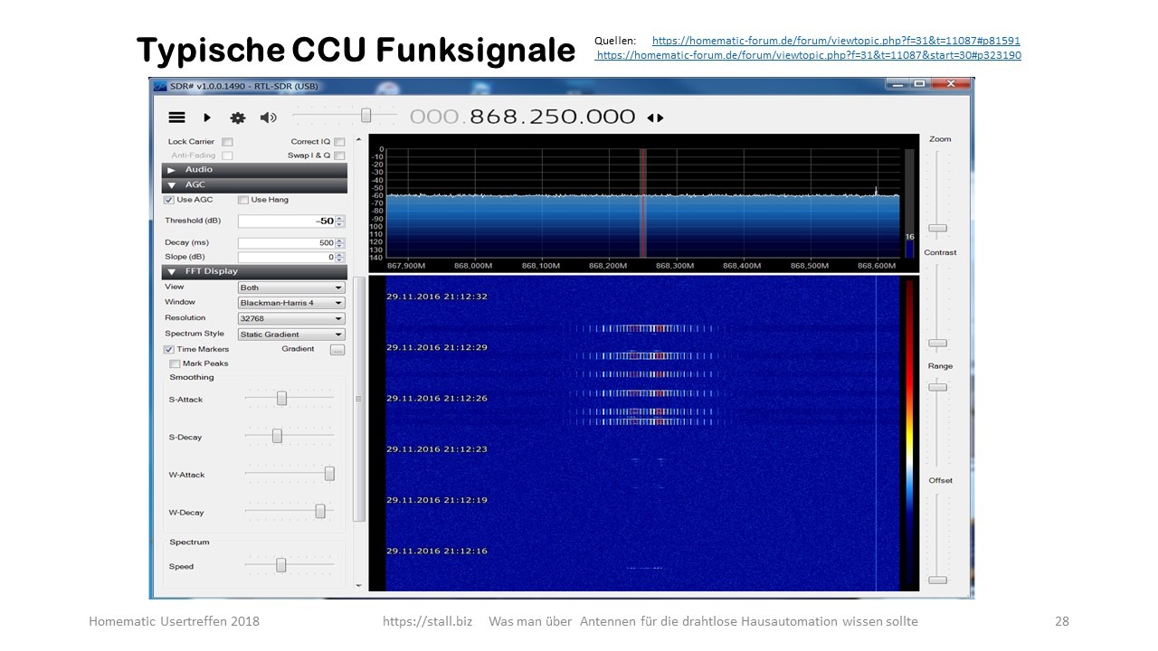Open the first homematic-forum source link

(836, 41)
